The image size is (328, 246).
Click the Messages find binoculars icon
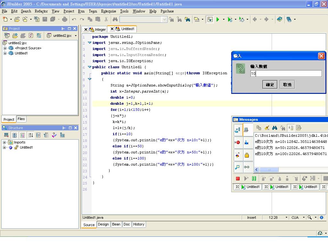click(x=275, y=127)
